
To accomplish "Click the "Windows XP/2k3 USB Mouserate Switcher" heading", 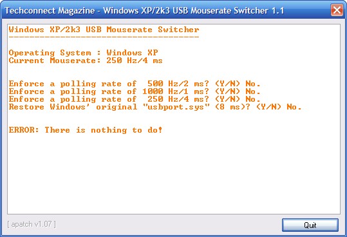I will [104, 30].
